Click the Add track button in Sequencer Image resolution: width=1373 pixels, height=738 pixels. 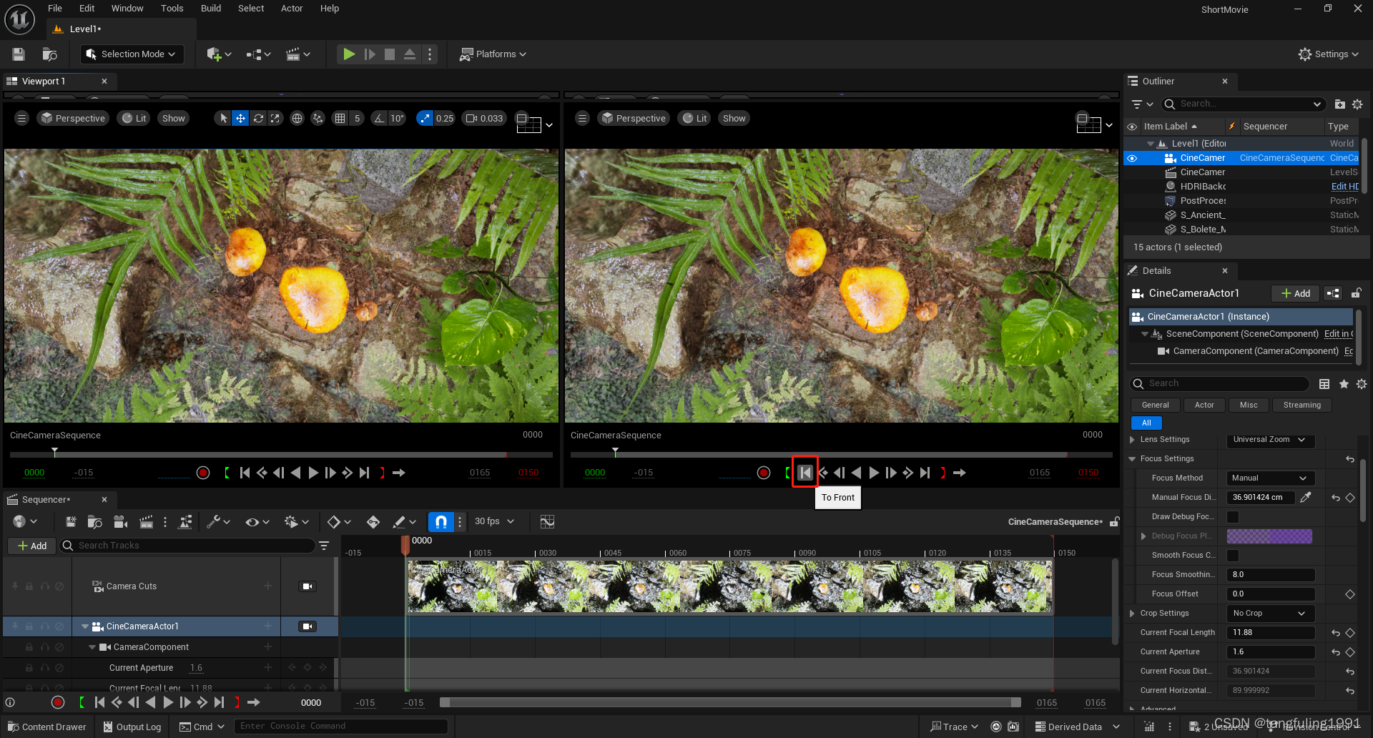31,546
